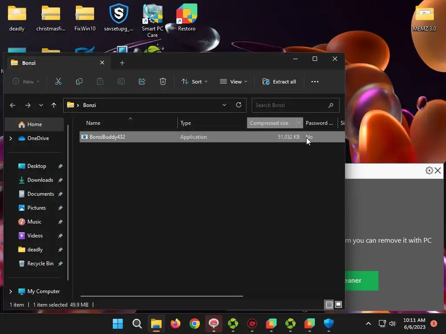Open the New dropdown menu
446x334 pixels.
tap(26, 82)
